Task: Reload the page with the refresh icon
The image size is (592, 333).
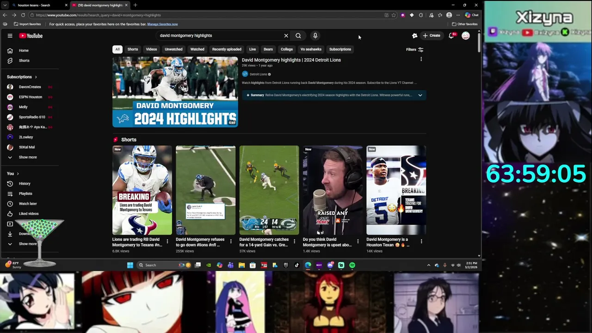Action: pos(23,15)
